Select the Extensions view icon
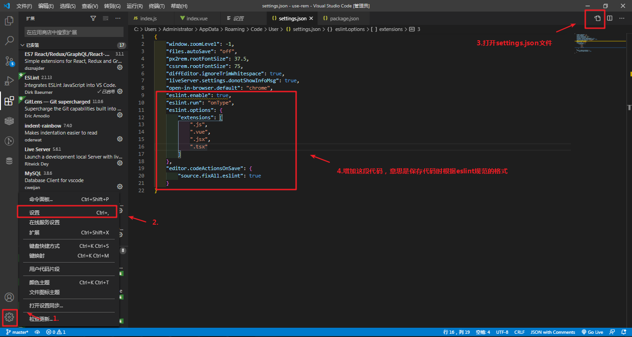Screen dimensions: 632x337 tap(9, 101)
